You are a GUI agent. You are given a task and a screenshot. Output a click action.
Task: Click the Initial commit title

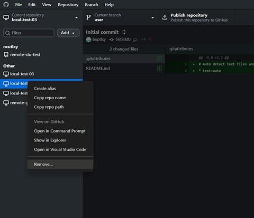click(x=102, y=32)
